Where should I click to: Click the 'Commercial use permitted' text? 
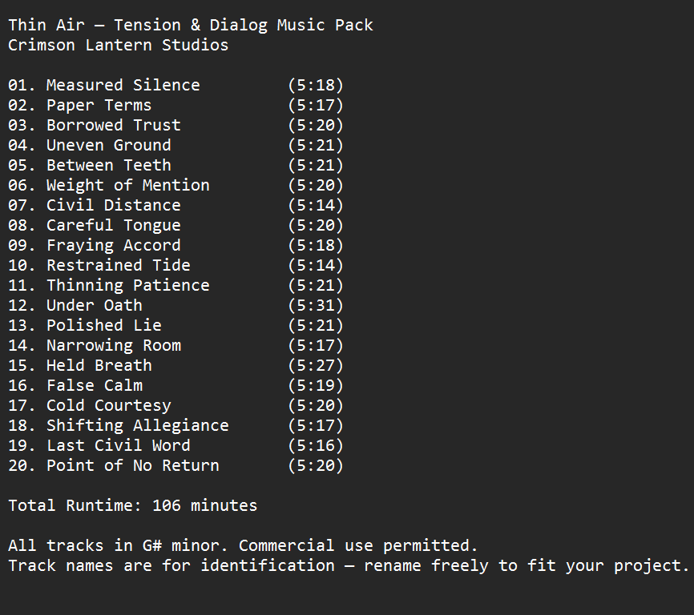(x=357, y=545)
